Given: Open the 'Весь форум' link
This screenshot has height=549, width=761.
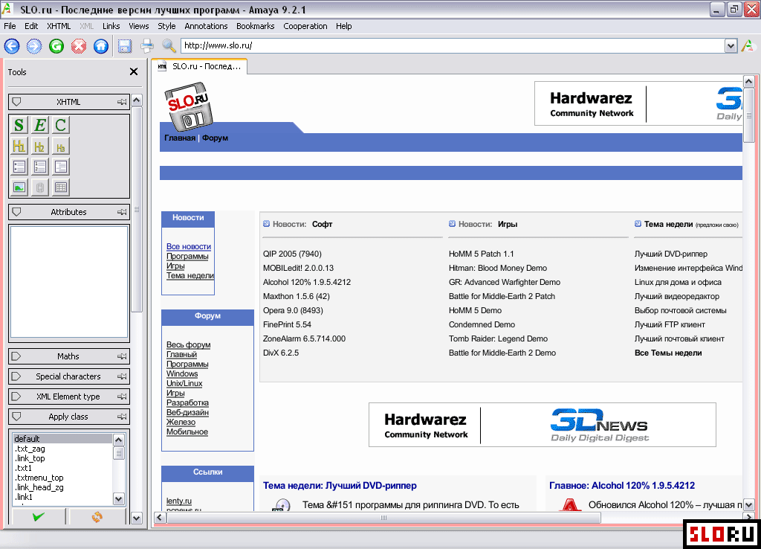Looking at the screenshot, I should [188, 344].
